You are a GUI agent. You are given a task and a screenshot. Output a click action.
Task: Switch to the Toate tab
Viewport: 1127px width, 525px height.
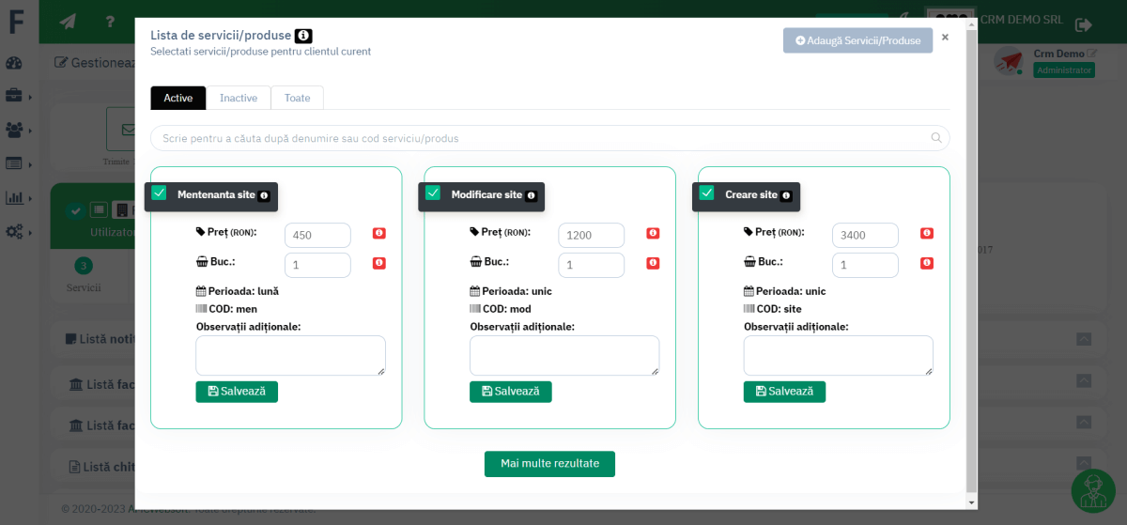tap(297, 98)
